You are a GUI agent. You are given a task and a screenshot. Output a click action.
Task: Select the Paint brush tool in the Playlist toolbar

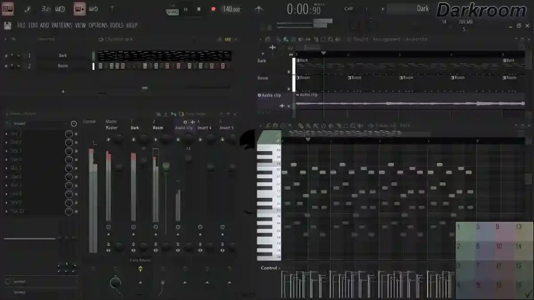coord(284,39)
